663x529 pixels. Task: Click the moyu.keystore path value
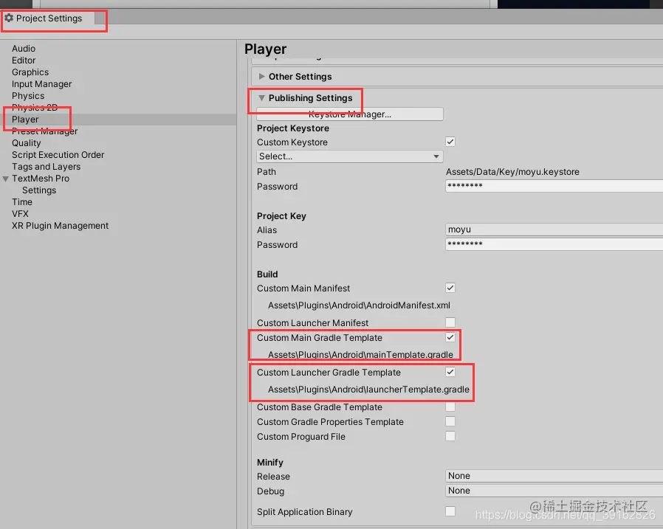512,172
